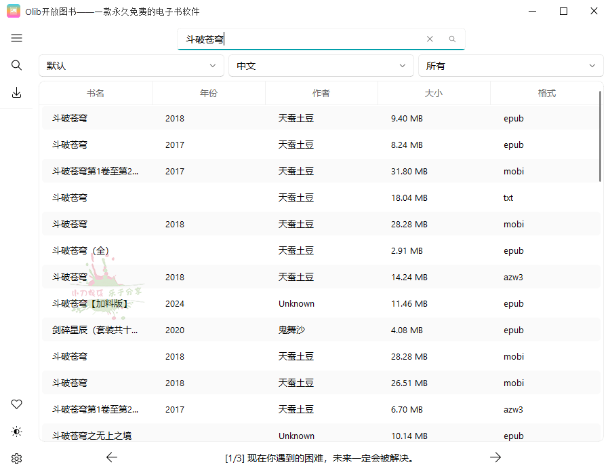This screenshot has height=475, width=610.
Task: Click inside the 斗破苍穹 search input field
Action: [x=291, y=39]
